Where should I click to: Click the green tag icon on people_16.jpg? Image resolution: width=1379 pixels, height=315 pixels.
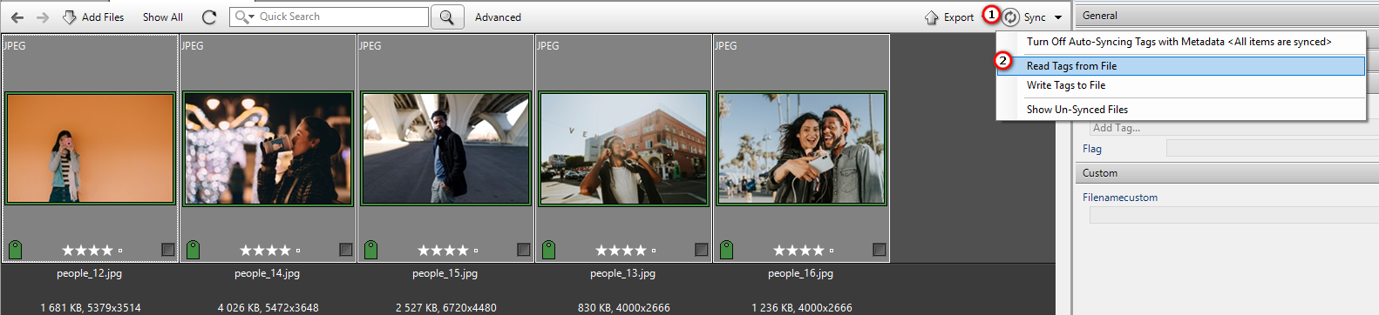coord(726,251)
